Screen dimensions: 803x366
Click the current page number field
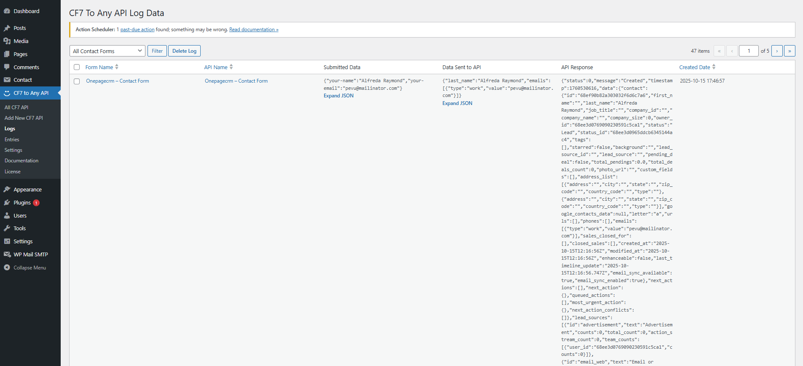[x=749, y=51]
